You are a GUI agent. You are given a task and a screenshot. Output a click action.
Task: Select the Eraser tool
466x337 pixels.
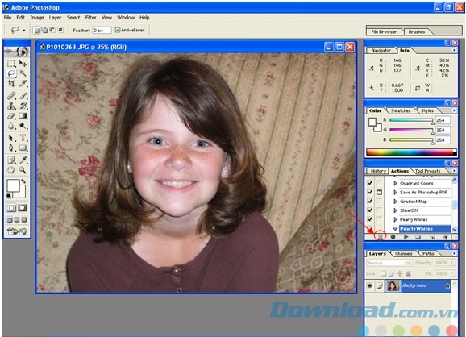[x=11, y=115]
